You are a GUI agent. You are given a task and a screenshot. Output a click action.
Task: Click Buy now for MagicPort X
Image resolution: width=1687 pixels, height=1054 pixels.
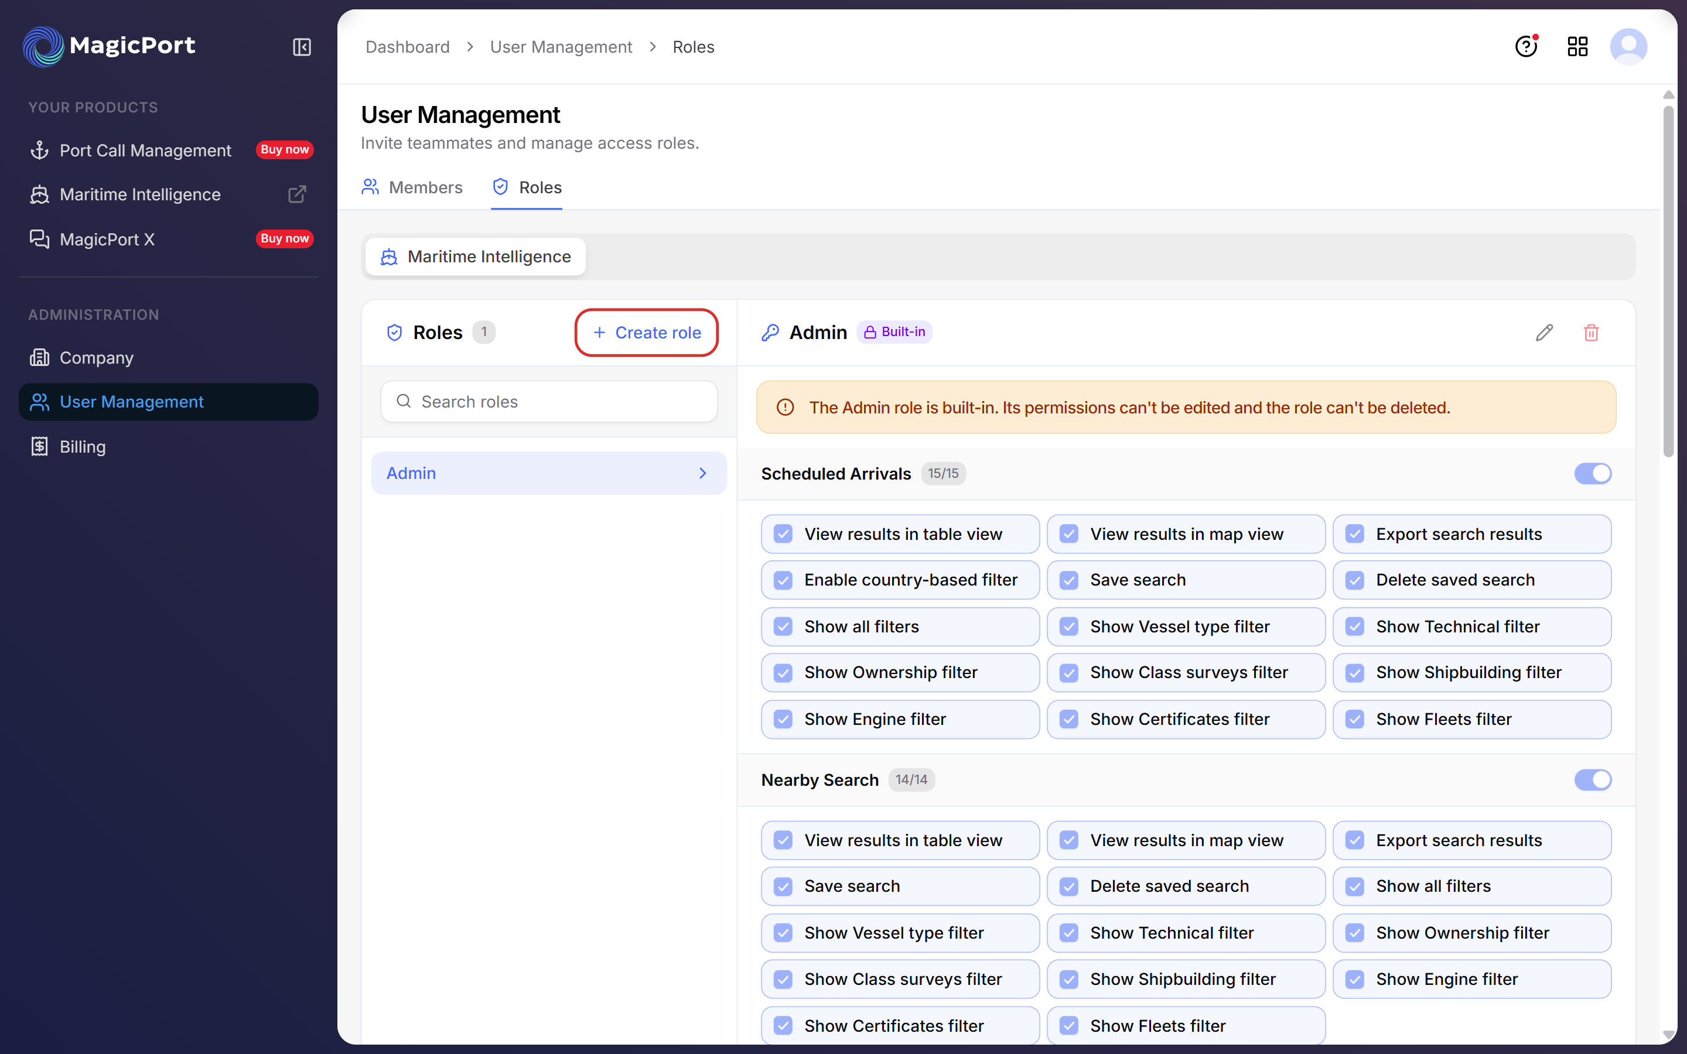pos(285,238)
